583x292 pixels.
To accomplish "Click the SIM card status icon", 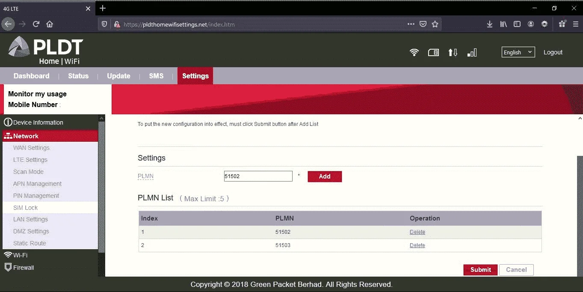I will point(433,52).
